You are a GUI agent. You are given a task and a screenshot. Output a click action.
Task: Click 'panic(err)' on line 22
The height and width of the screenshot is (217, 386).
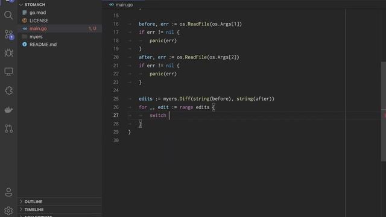point(163,74)
